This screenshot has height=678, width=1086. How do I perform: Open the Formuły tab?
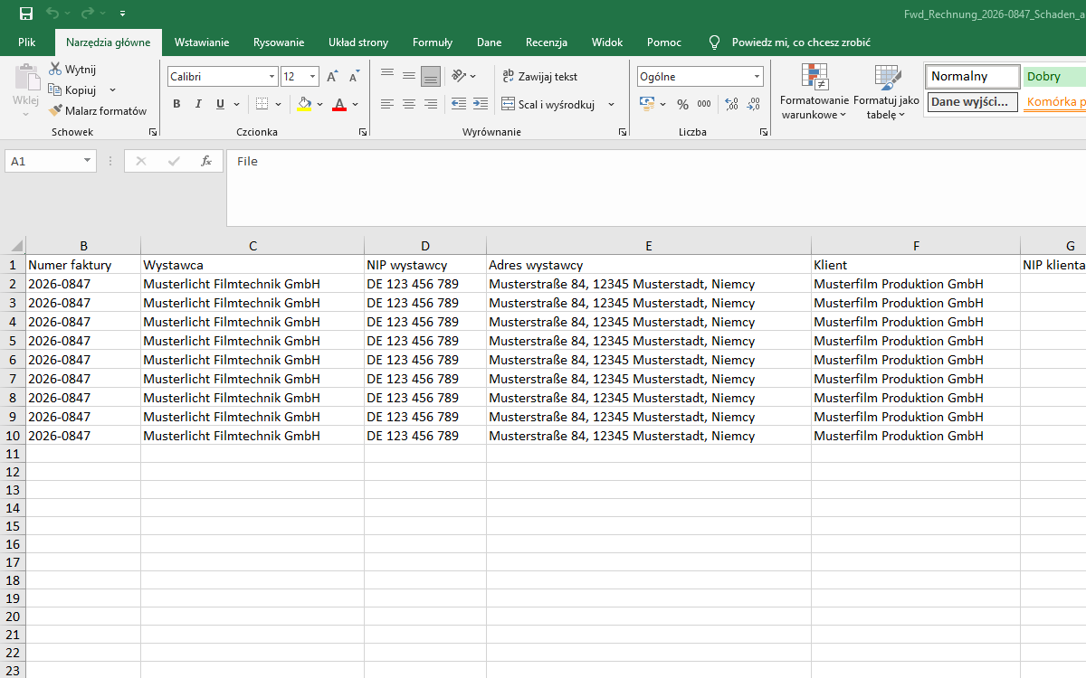[433, 42]
